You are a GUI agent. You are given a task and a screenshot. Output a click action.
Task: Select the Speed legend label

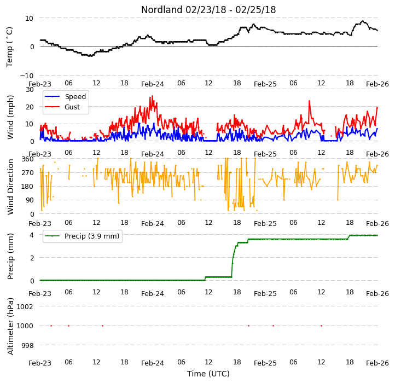[75, 96]
